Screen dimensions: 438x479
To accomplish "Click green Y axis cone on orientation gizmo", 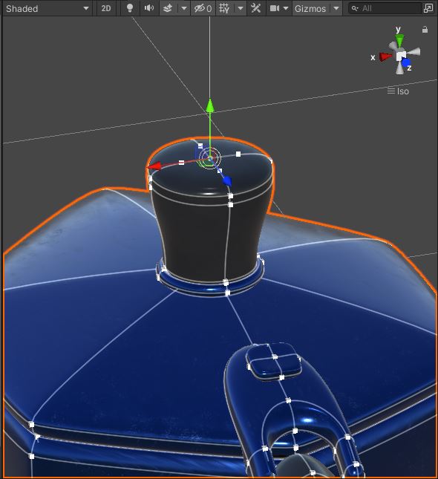I will point(399,40).
